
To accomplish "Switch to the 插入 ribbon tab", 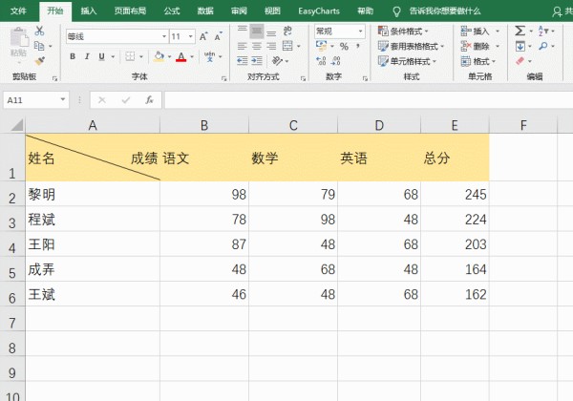I will click(89, 10).
